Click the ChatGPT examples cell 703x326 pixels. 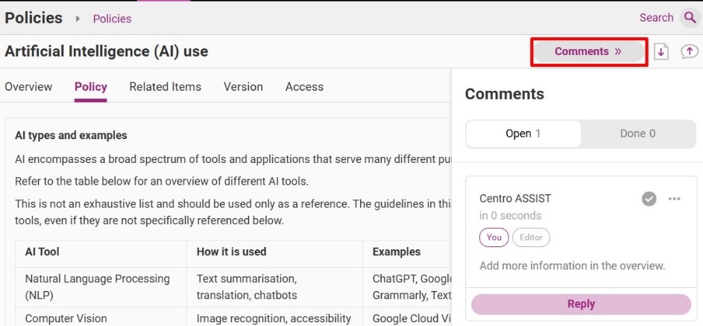[x=407, y=287]
